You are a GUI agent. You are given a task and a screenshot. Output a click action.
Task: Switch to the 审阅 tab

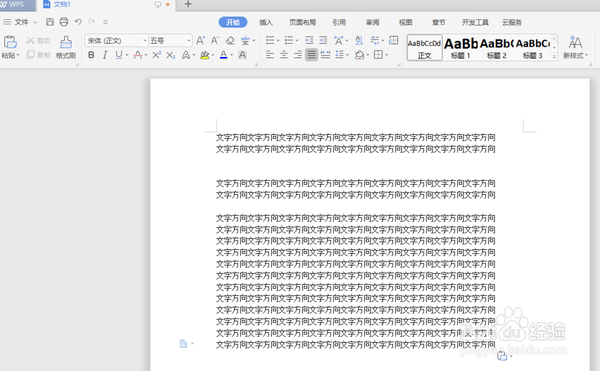click(373, 22)
